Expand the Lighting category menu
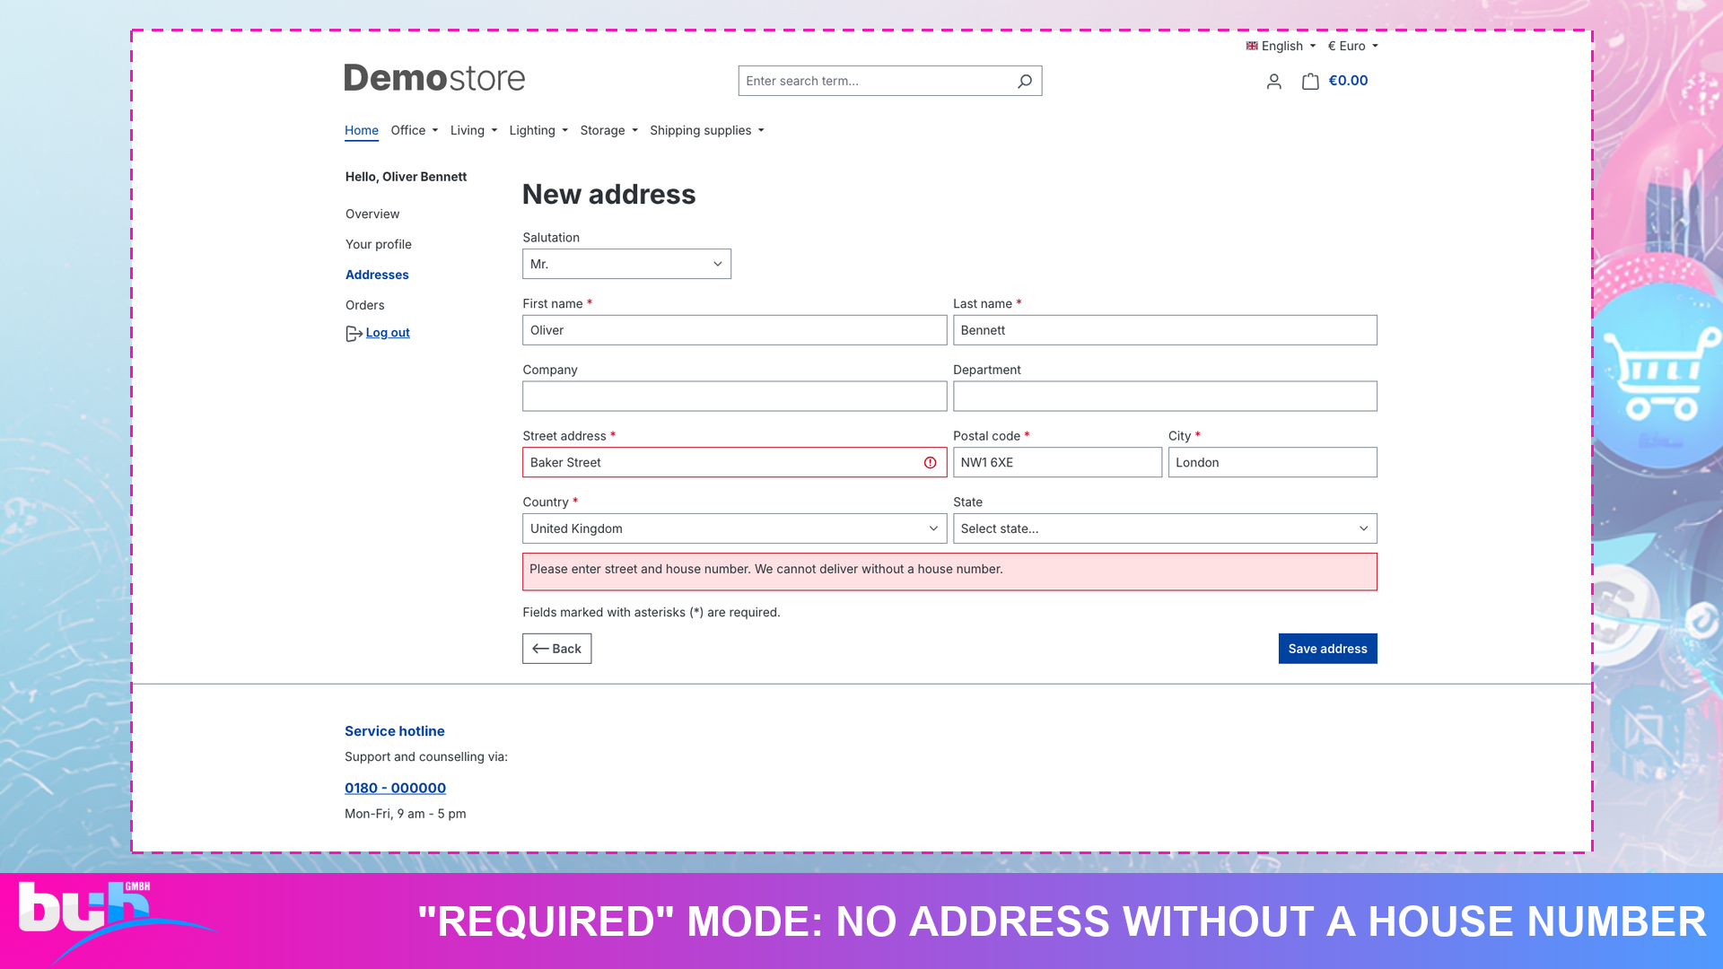The width and height of the screenshot is (1723, 969). pyautogui.click(x=538, y=131)
